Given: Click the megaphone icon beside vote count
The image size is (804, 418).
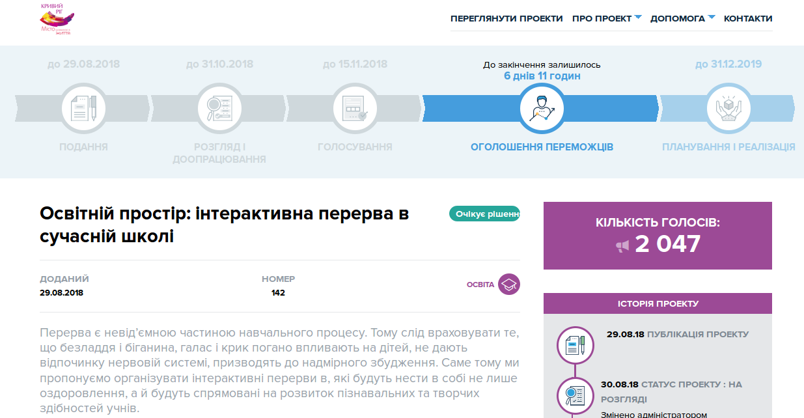Looking at the screenshot, I should pyautogui.click(x=623, y=246).
